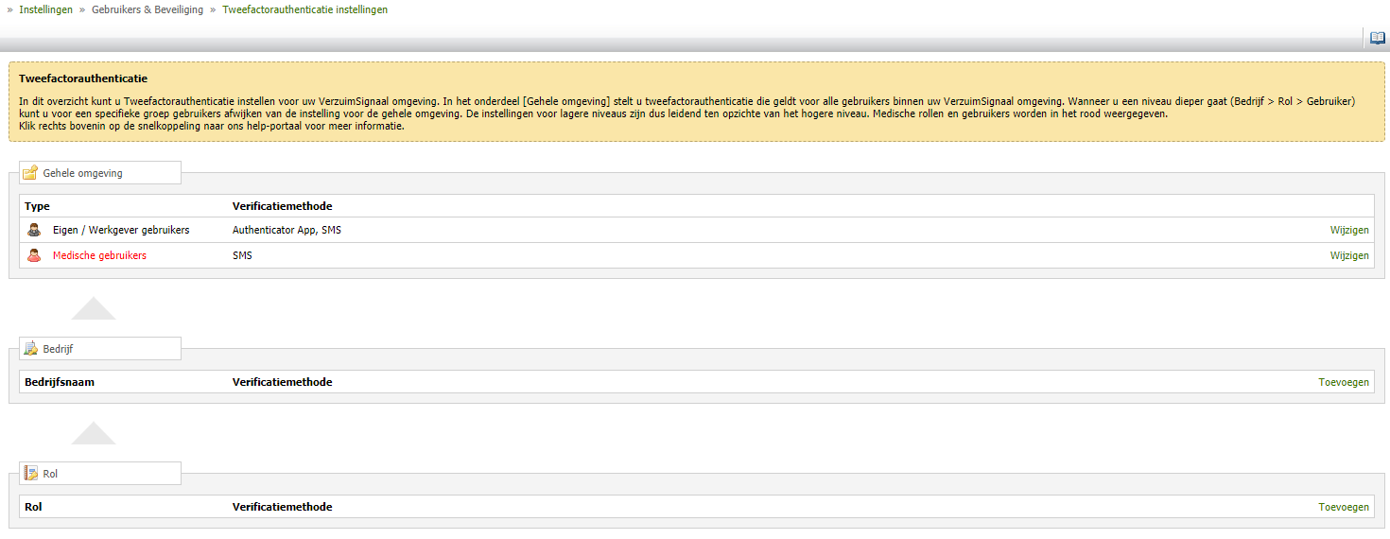
Task: Click Verificatiemethode header in Gehele omgeving table
Action: 282,206
